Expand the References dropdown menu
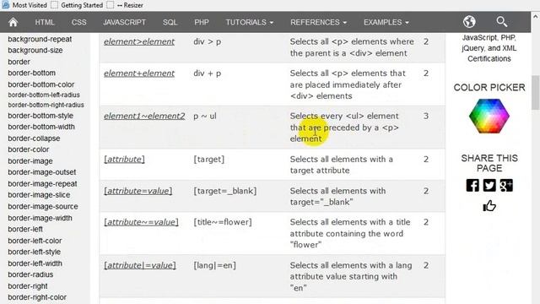The width and height of the screenshot is (540, 304). pyautogui.click(x=318, y=23)
